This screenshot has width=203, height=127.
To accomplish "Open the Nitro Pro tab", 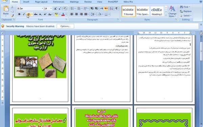I will pos(128,2).
